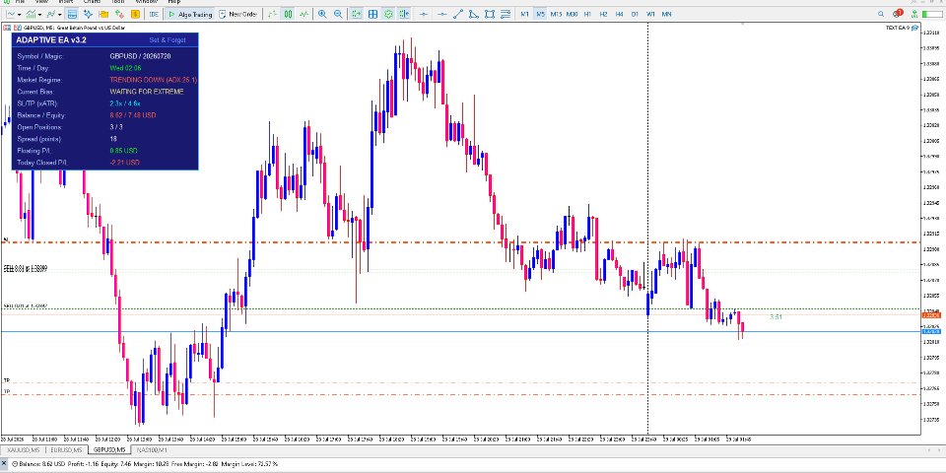Click the battery level indicator
Image resolution: width=946 pixels, height=473 pixels.
(x=933, y=14)
